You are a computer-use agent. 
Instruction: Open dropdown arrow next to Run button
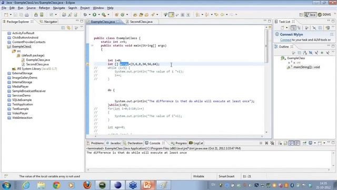[x=99, y=15]
